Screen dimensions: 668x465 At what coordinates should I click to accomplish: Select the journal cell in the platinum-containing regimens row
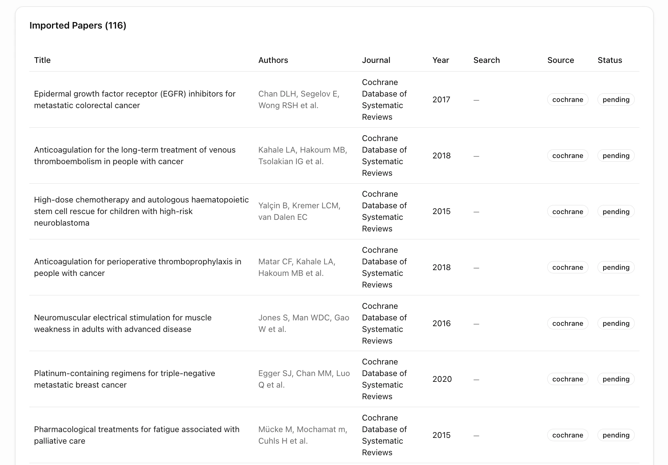384,379
